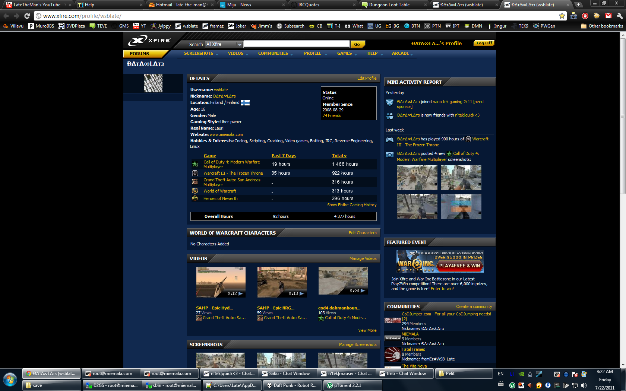Click the War Inc featured event banner

point(440,261)
